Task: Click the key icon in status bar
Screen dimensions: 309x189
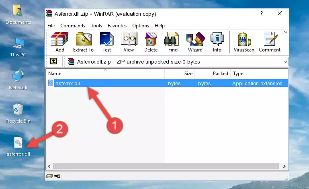Action: coord(57,176)
